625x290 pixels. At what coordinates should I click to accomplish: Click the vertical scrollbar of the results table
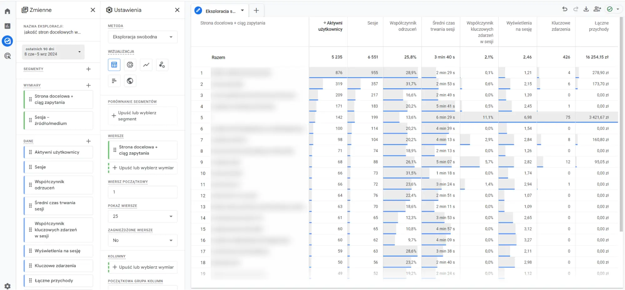pyautogui.click(x=621, y=125)
